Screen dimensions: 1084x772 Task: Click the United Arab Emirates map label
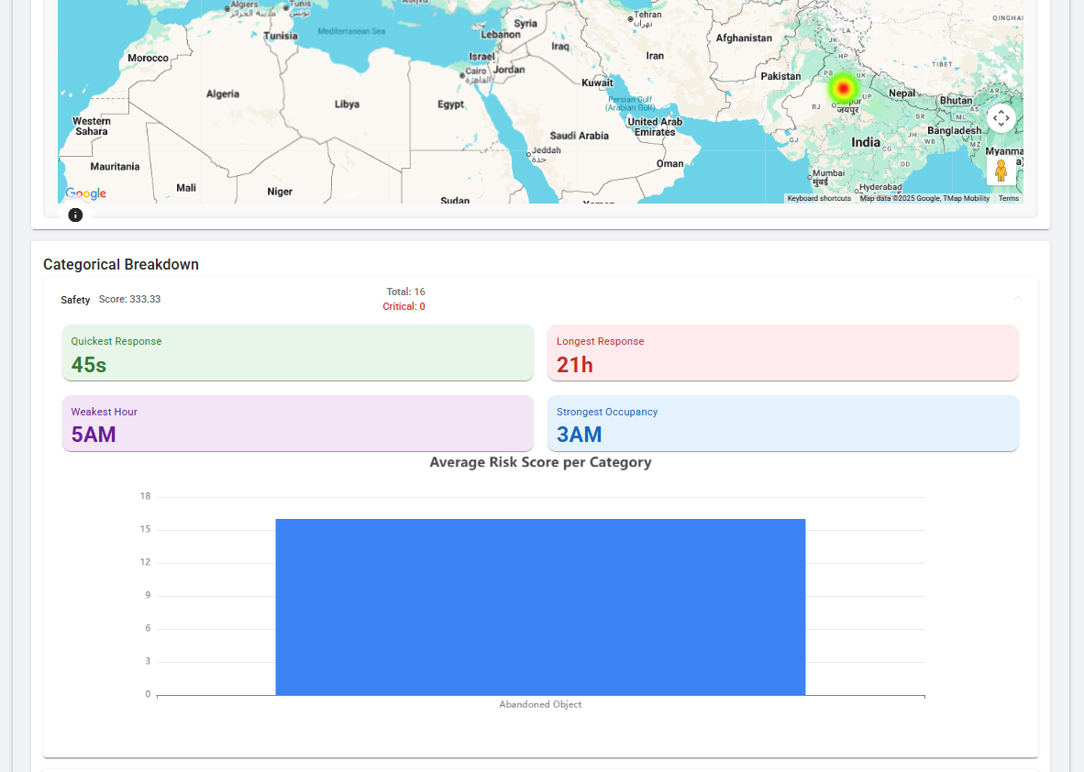[655, 127]
